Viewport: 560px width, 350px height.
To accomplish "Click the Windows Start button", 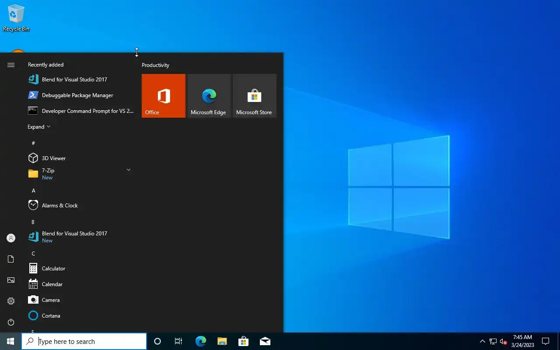I will pos(10,341).
